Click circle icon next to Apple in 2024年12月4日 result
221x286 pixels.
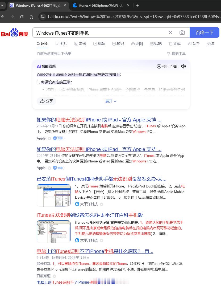49,168
